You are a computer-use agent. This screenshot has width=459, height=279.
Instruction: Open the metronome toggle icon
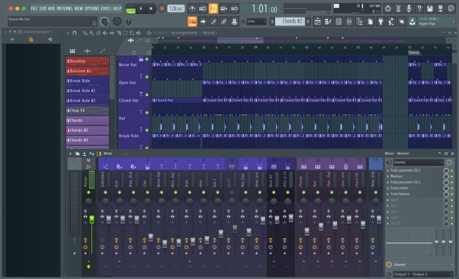(192, 8)
